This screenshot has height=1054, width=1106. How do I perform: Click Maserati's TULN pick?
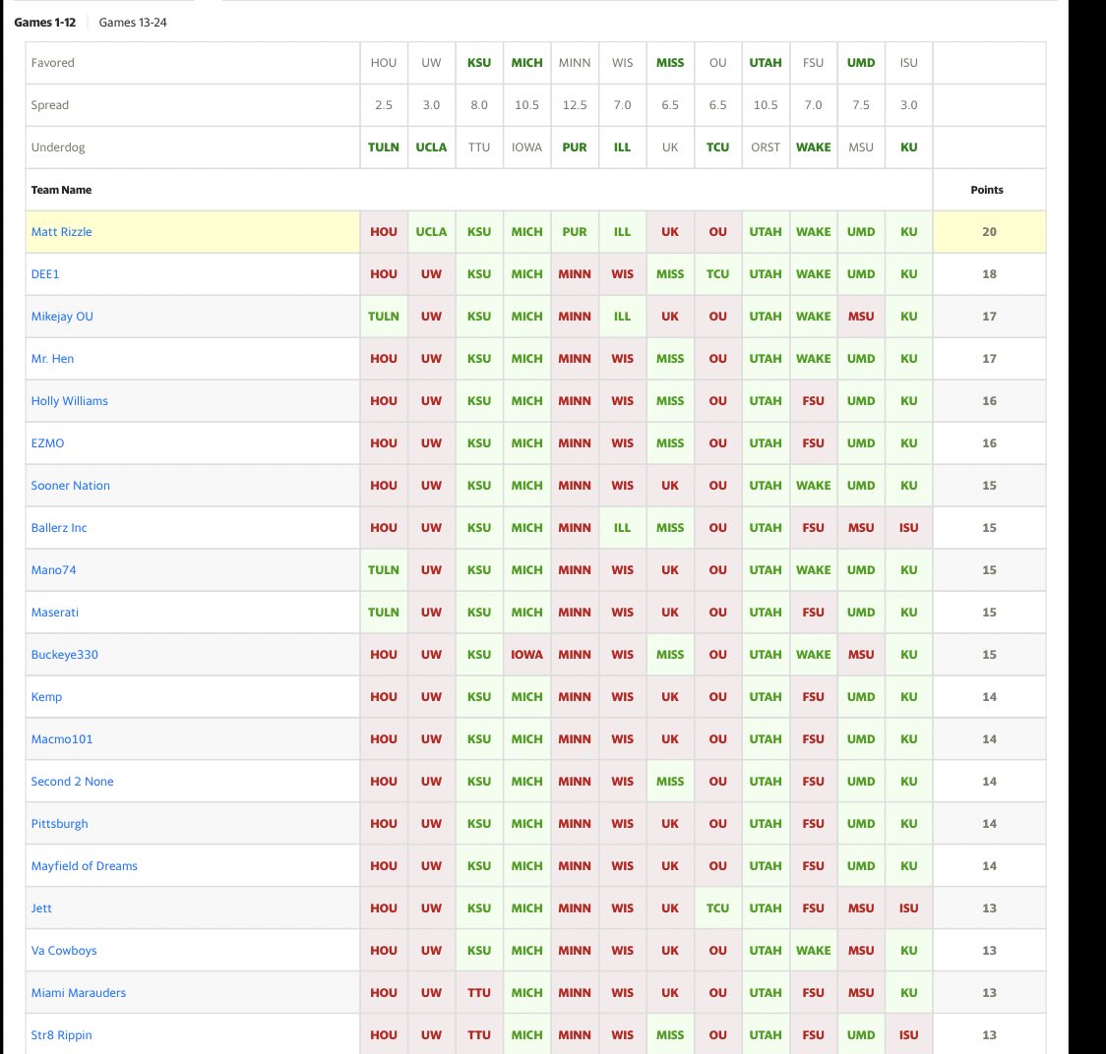pos(384,613)
